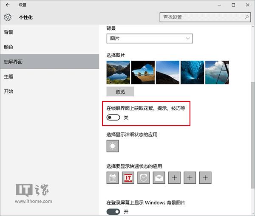255x216 pixels.
Task: Click the 查找设置 search box
Action: point(202,17)
